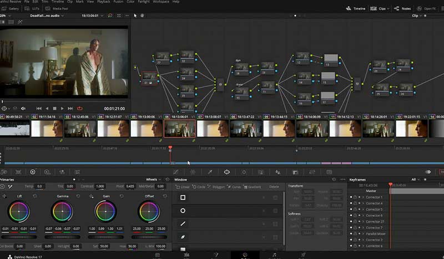Pick white point with Gain crosshair

coord(91,196)
